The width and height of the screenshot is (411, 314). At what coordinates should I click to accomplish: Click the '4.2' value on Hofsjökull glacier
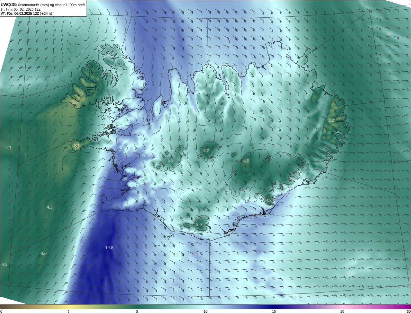tap(206, 151)
